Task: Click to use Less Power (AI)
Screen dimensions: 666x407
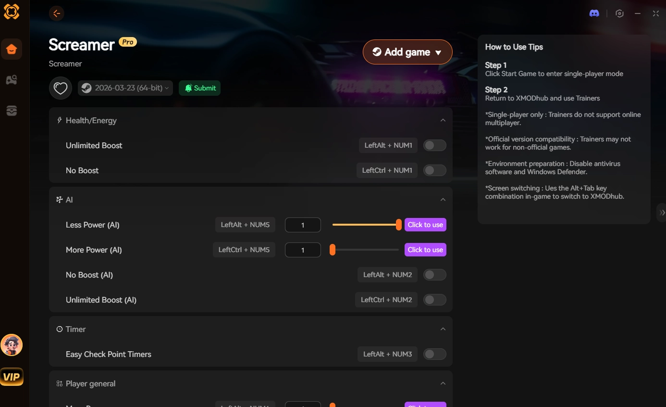Action: tap(425, 225)
